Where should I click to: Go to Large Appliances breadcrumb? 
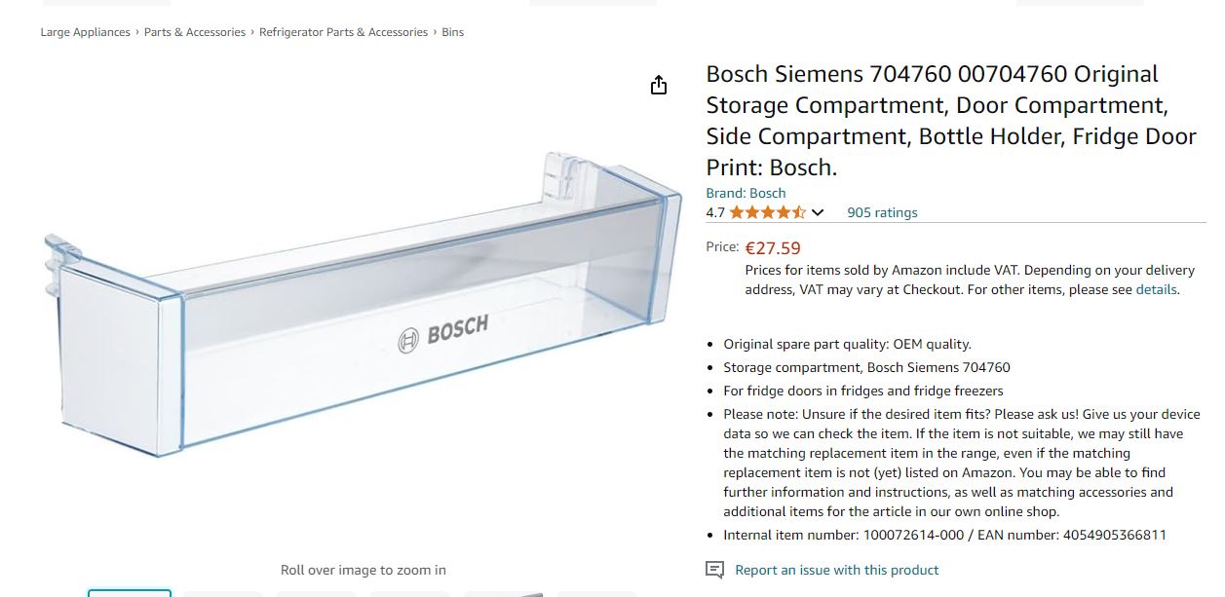(x=85, y=32)
